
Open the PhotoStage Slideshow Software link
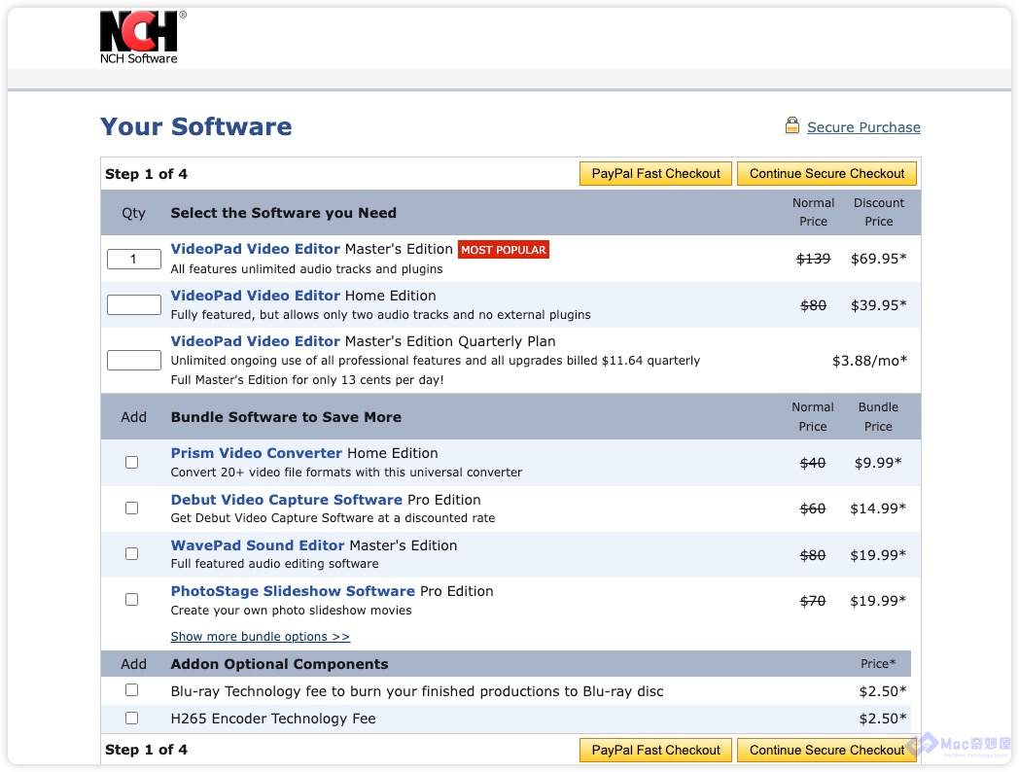[x=293, y=591]
